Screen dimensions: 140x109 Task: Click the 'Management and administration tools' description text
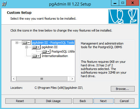pos(102,45)
